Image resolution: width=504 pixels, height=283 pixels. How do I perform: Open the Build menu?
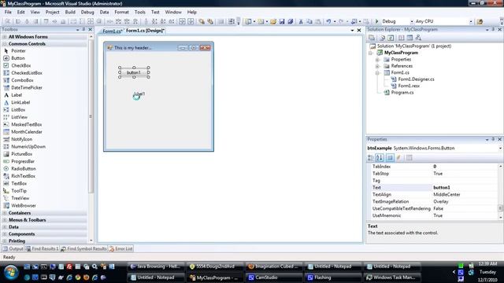(70, 13)
